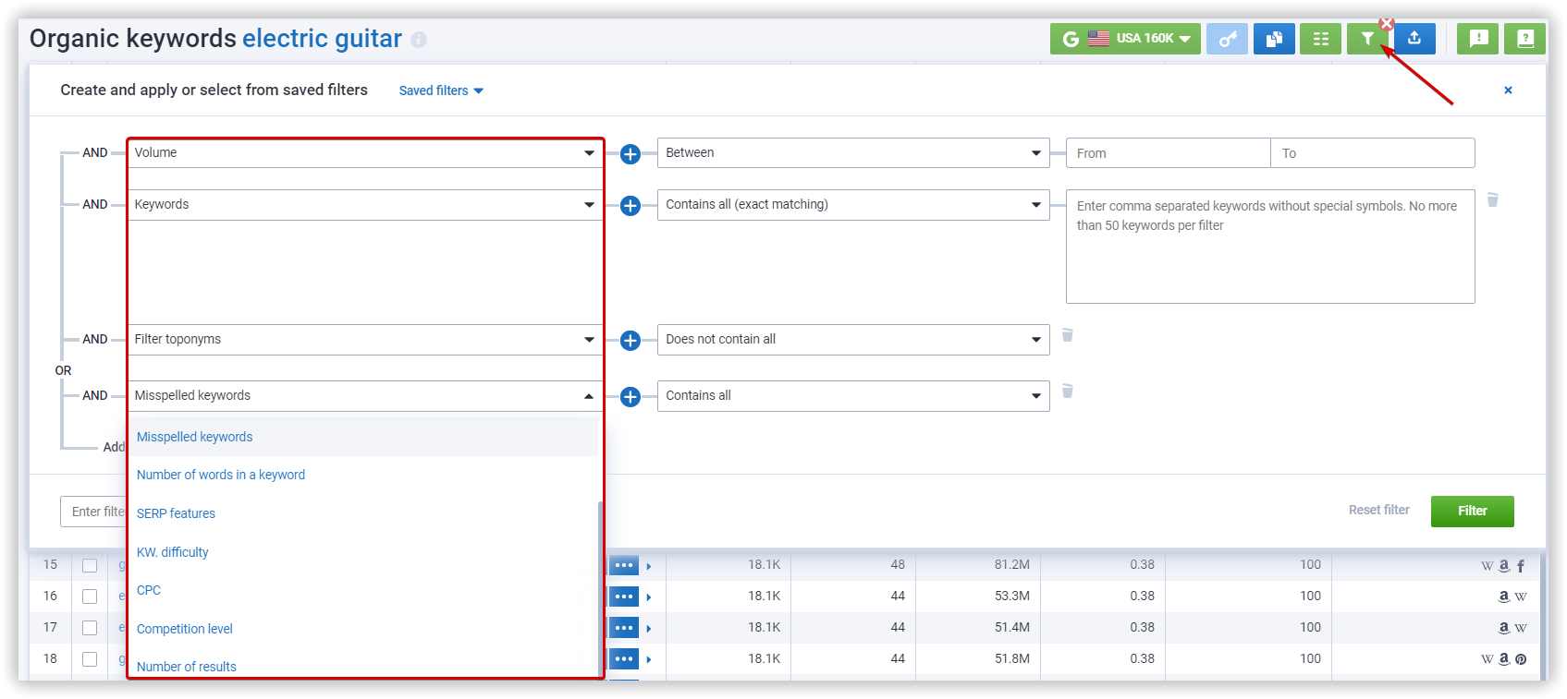Click the funnel filter icon button
The image size is (1567, 699).
[x=1366, y=39]
